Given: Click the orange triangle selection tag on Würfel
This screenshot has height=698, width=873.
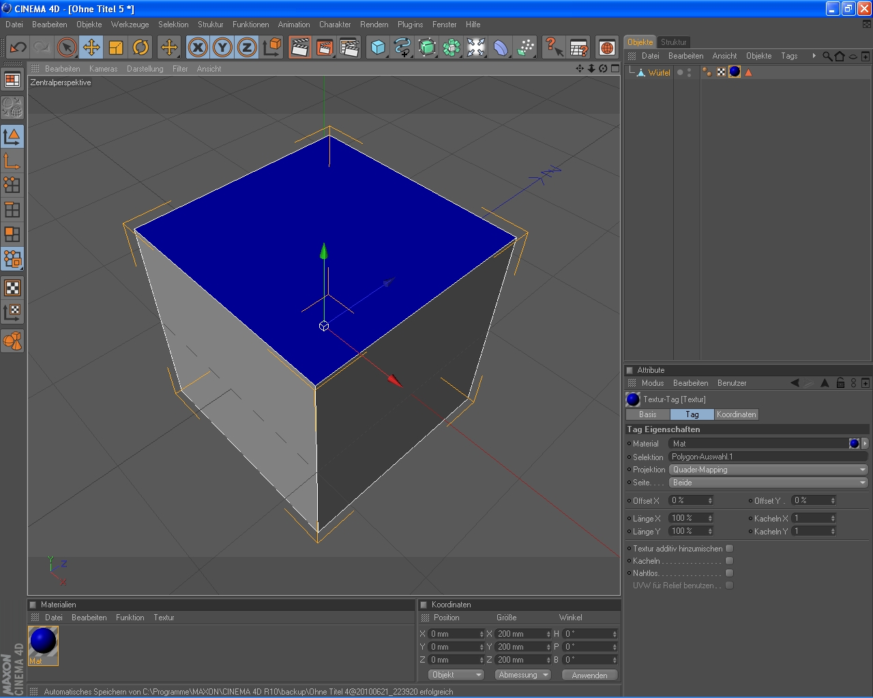Looking at the screenshot, I should tap(748, 72).
